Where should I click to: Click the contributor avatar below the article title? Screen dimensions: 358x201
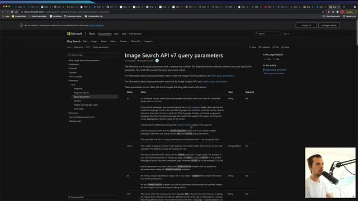[157, 61]
